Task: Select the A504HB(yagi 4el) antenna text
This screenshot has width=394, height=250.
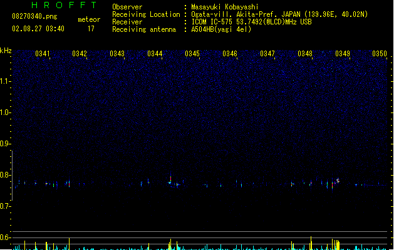Action: pos(221,29)
